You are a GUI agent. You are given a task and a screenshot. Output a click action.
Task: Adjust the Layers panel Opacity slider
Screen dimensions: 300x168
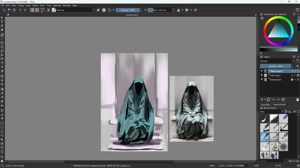275,66
